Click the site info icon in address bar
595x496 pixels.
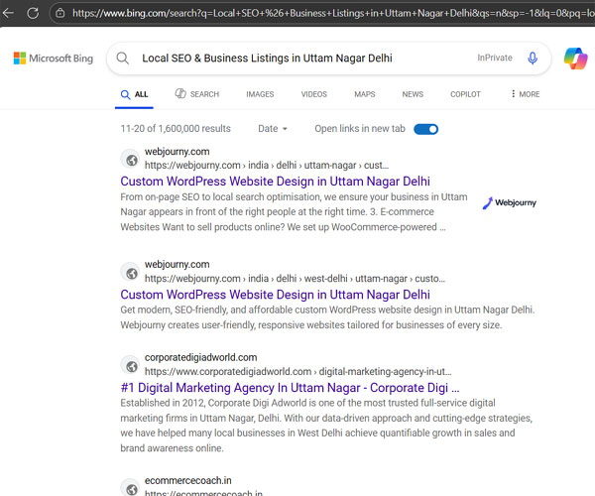click(61, 13)
